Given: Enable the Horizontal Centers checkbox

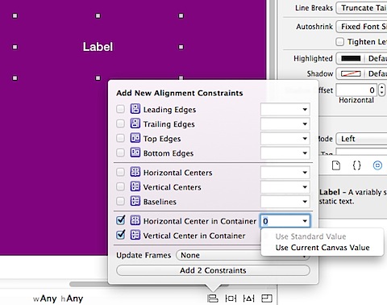Looking at the screenshot, I should click(x=120, y=172).
